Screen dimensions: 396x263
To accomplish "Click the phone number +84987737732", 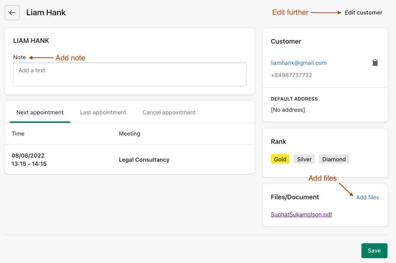I will tap(291, 75).
